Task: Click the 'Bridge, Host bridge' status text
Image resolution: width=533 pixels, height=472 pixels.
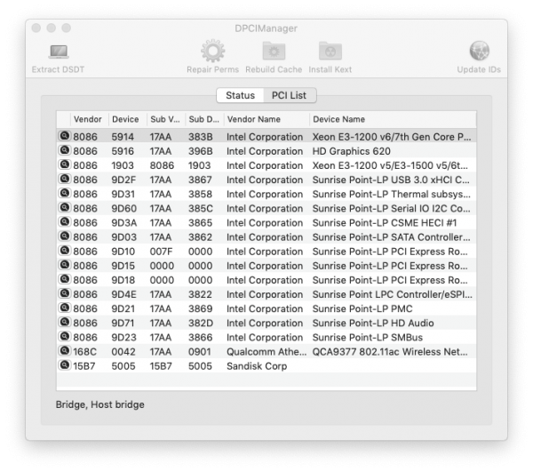Action: point(99,404)
